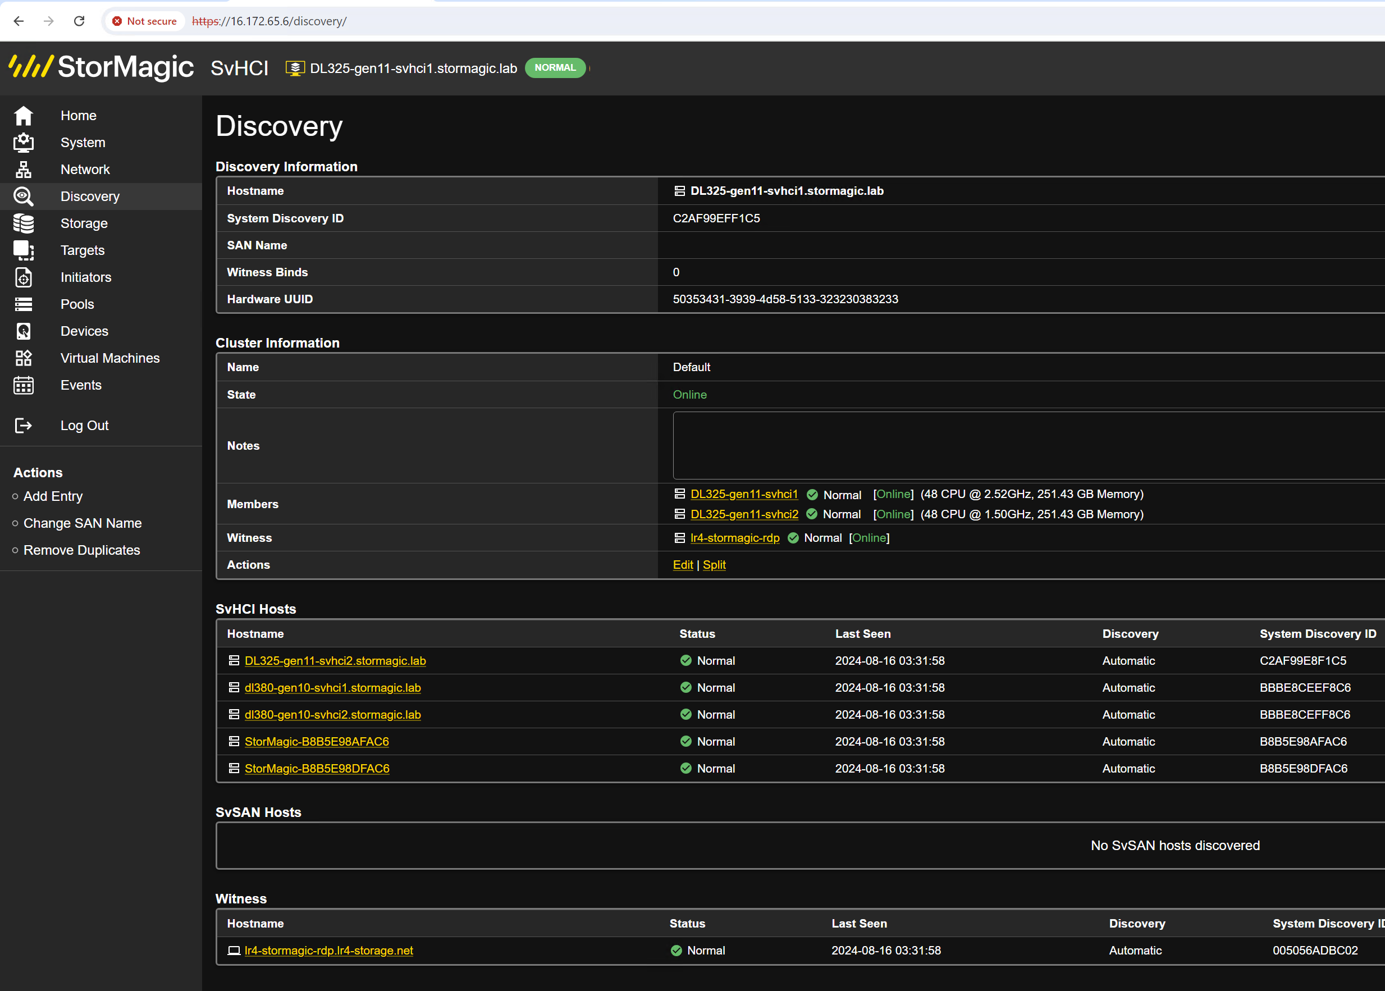Click the "No SvSAN hosts discovered" message
This screenshot has height=991, width=1385.
1174,845
